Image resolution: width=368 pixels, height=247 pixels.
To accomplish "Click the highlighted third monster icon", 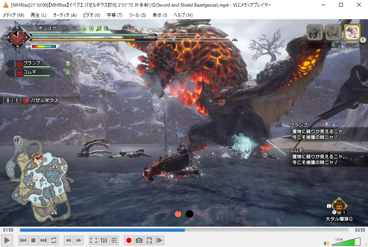I will 352,33.
